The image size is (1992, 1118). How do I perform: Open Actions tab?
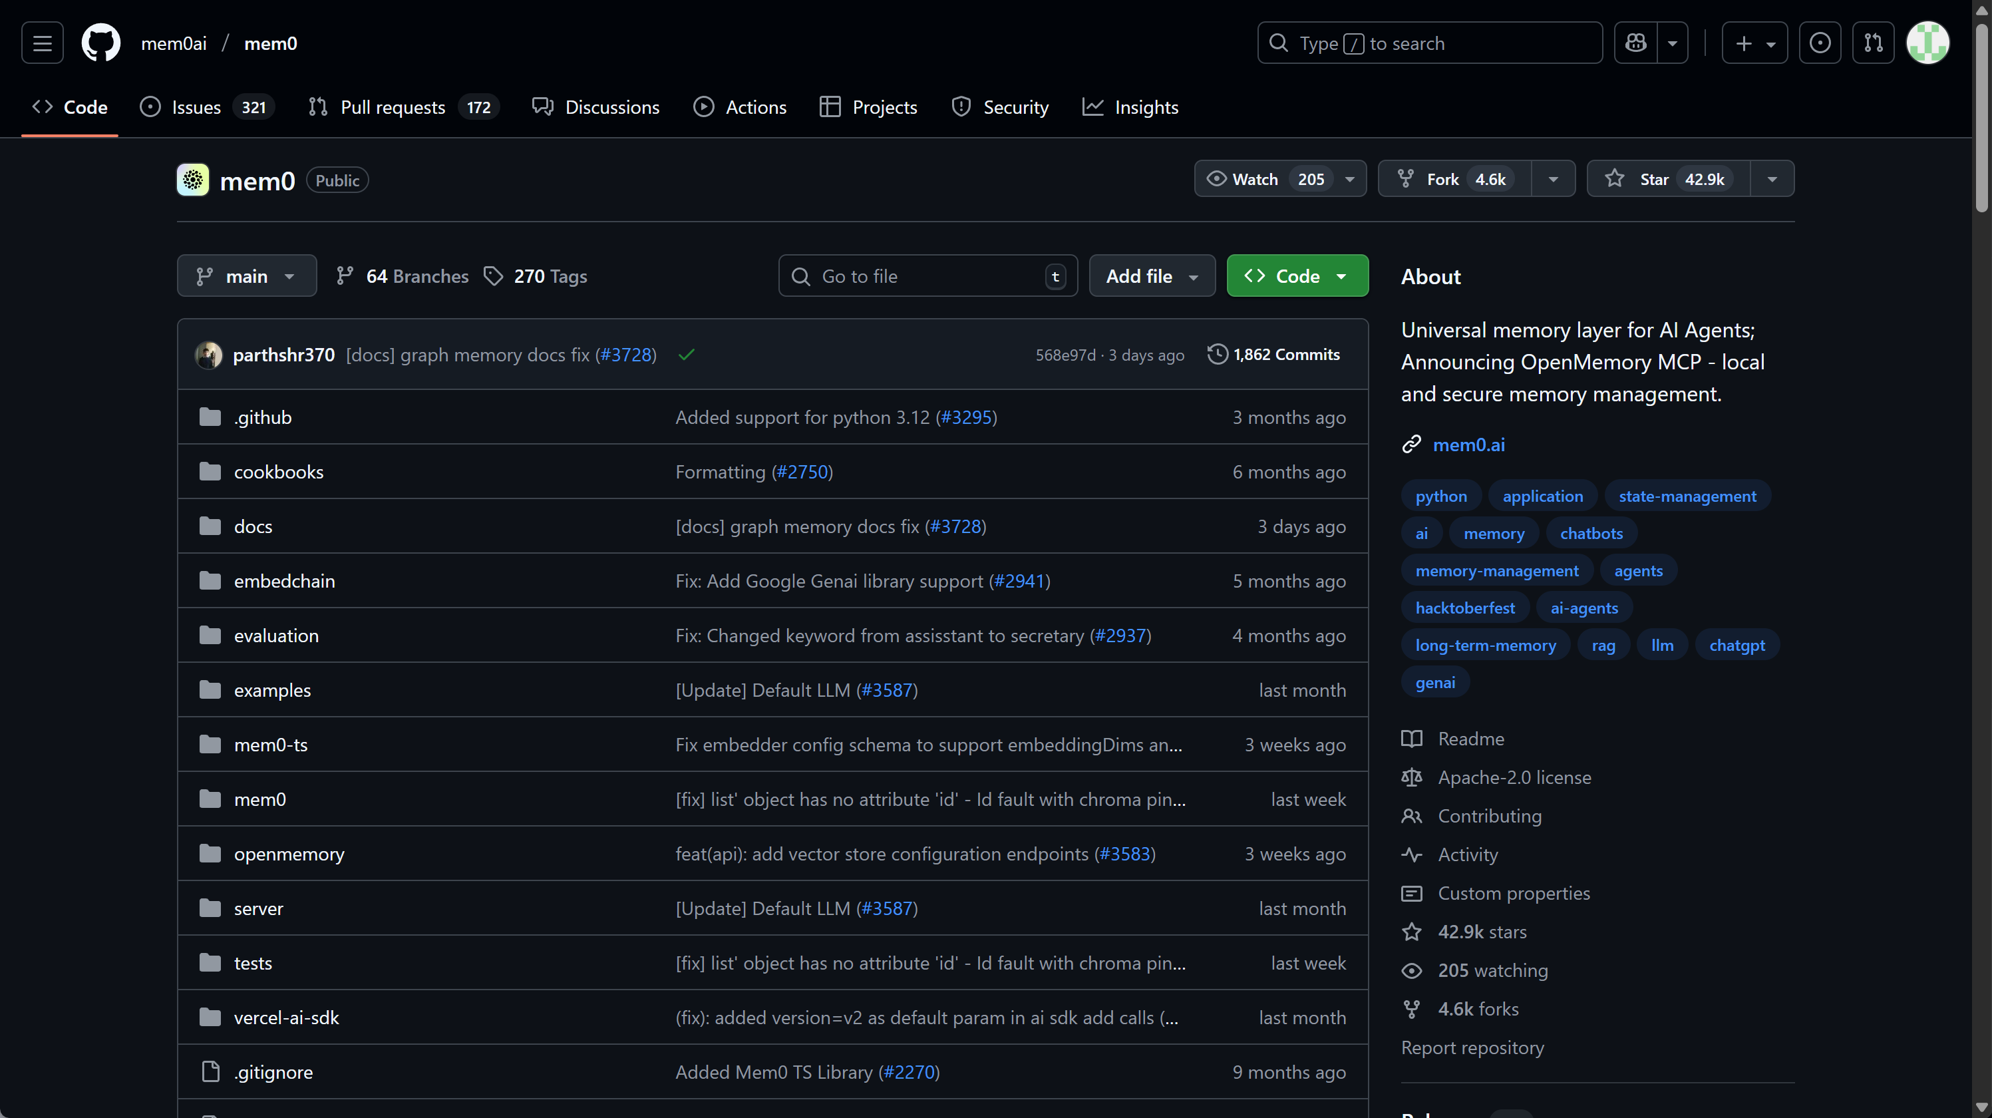pyautogui.click(x=739, y=106)
